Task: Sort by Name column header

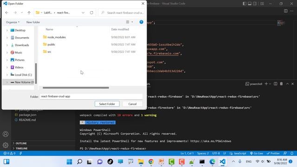Action: (49, 29)
